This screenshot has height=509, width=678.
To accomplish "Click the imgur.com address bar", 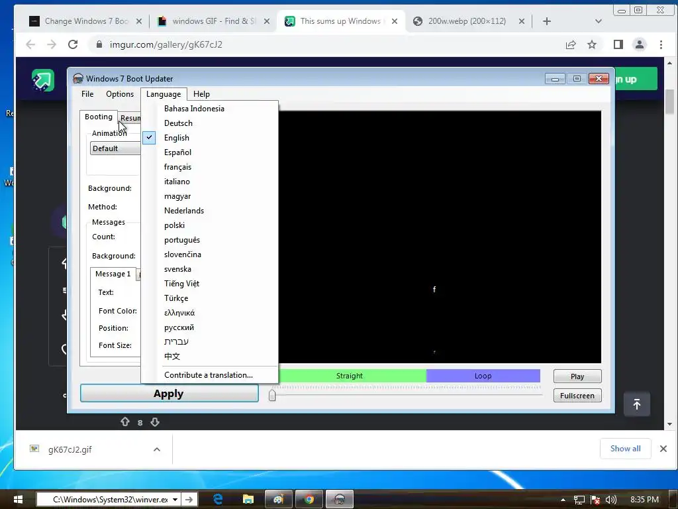I will (x=324, y=44).
